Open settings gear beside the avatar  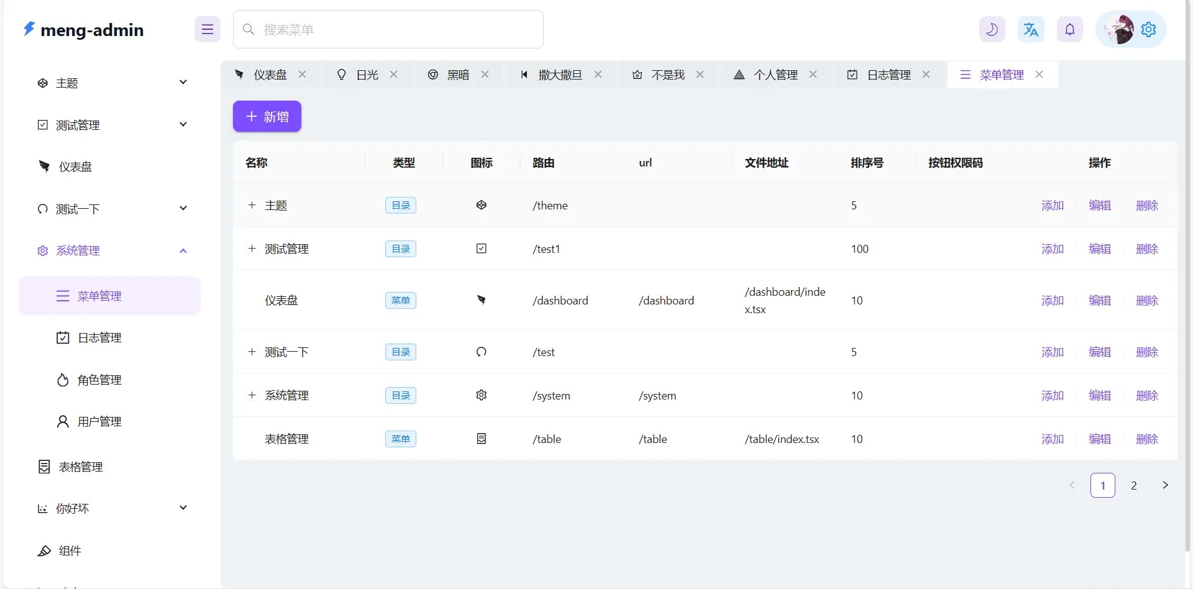tap(1149, 29)
